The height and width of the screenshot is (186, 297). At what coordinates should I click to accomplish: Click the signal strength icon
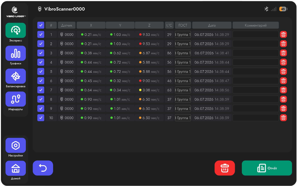(x=274, y=9)
